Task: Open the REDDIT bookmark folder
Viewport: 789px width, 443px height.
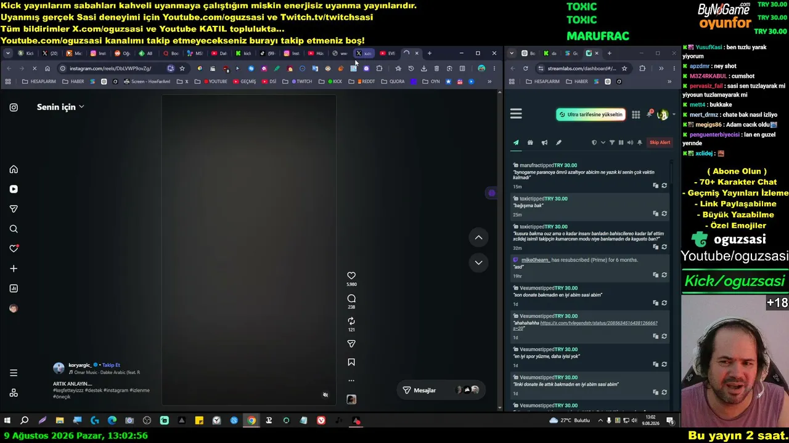Action: pos(361,81)
